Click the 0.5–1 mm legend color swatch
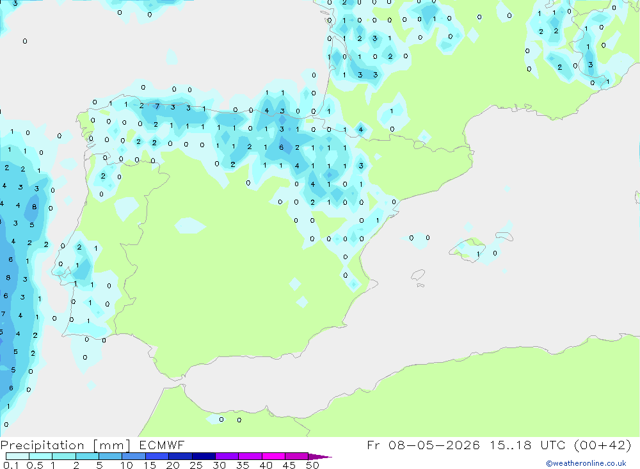 coord(41,456)
